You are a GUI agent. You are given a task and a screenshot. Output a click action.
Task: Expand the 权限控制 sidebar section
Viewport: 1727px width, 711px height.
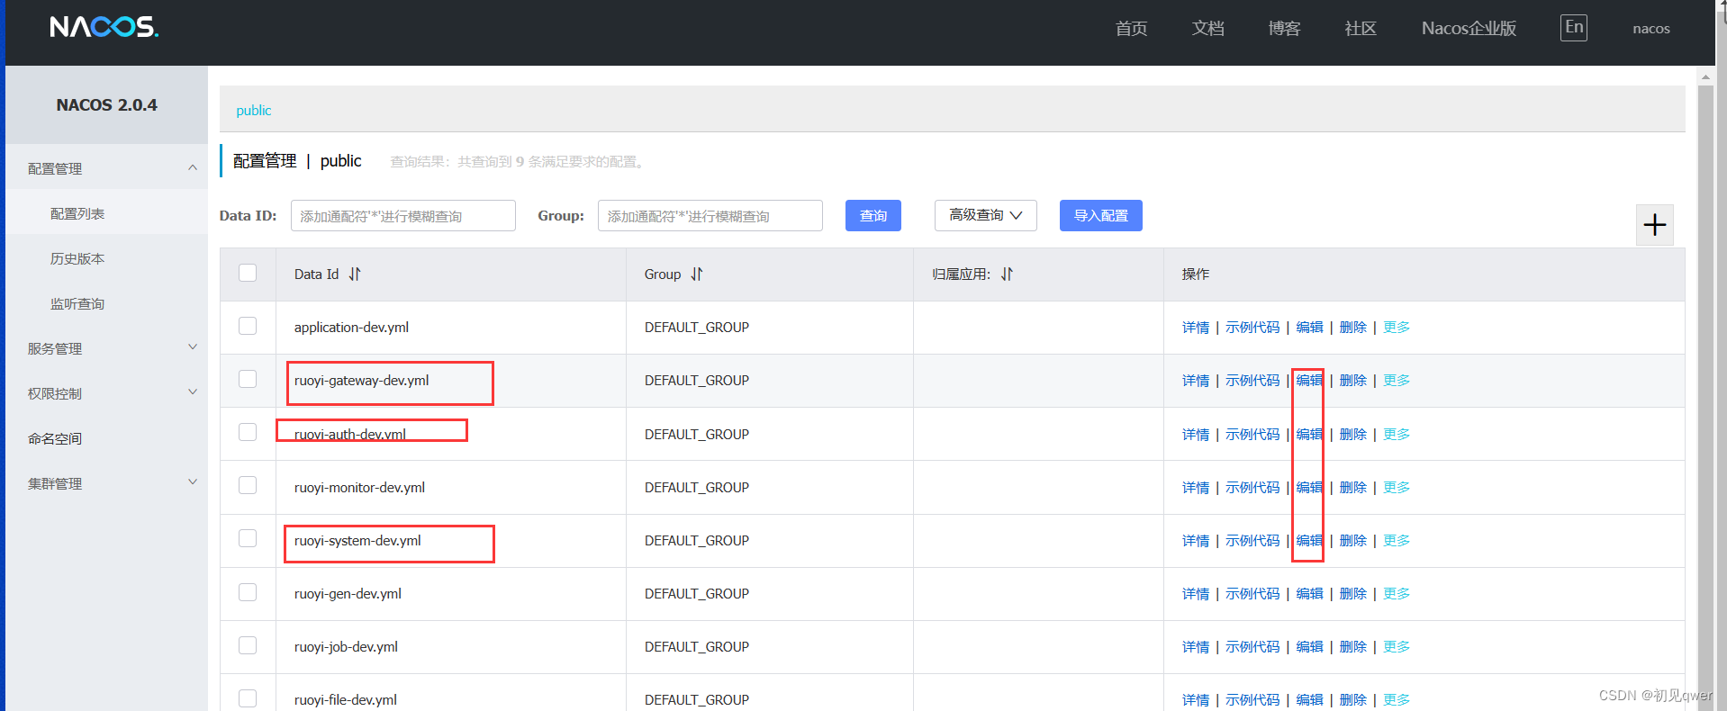(x=106, y=393)
